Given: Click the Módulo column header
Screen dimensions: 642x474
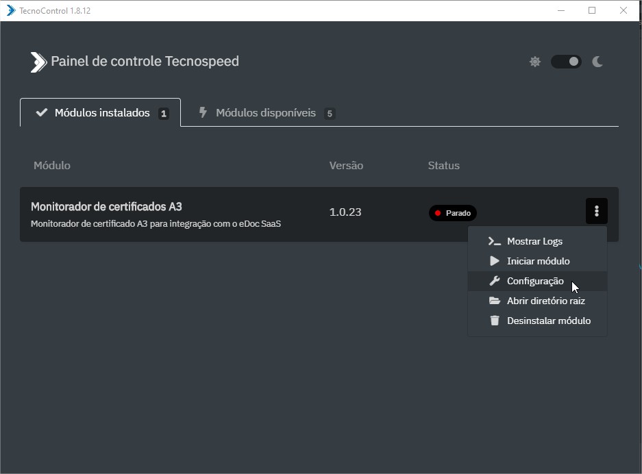Looking at the screenshot, I should click(52, 165).
